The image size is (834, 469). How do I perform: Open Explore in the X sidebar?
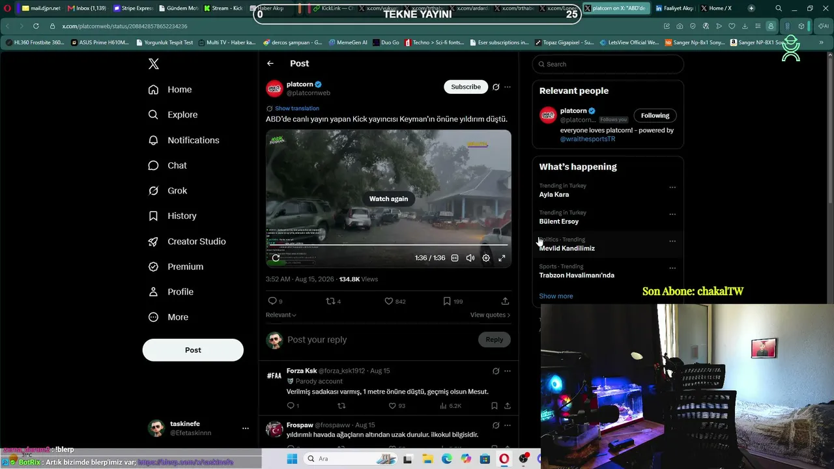click(x=173, y=115)
